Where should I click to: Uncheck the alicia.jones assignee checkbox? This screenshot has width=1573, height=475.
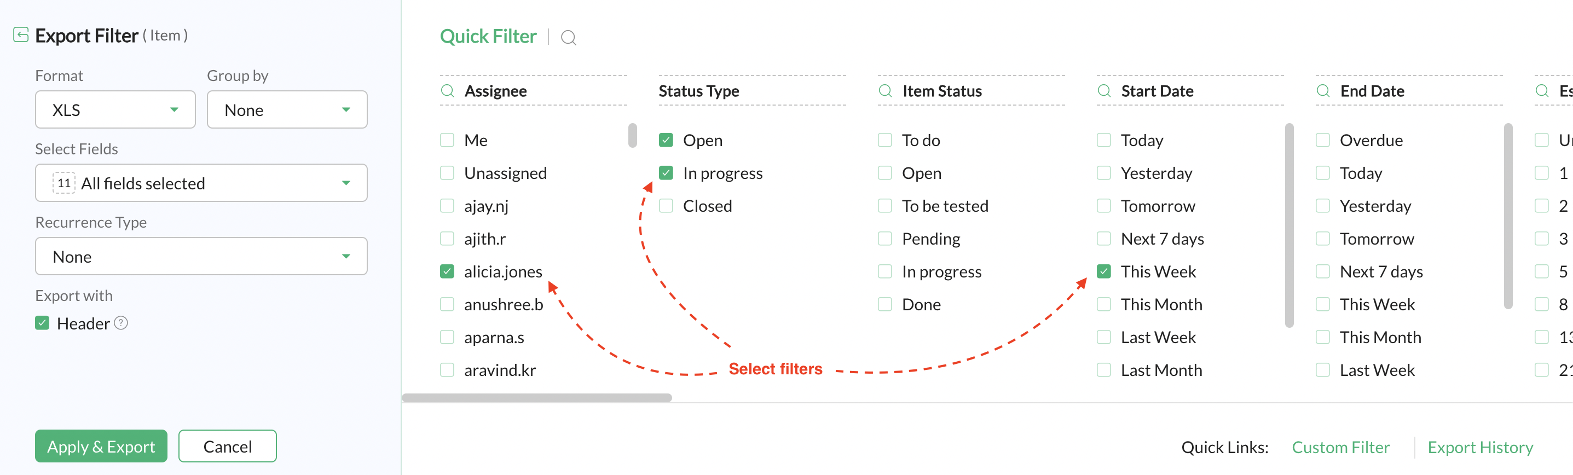(447, 271)
